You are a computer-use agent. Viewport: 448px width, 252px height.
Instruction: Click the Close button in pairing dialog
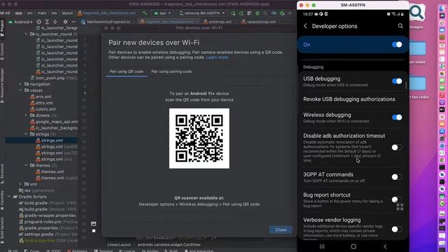pyautogui.click(x=281, y=230)
